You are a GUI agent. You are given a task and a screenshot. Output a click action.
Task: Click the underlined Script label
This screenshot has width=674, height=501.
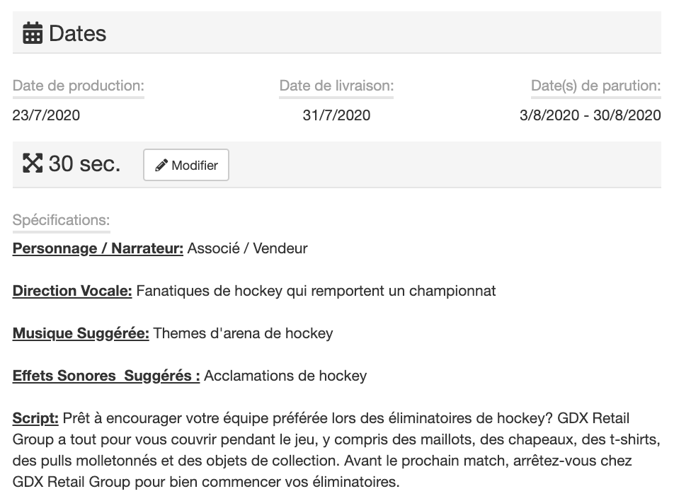35,418
